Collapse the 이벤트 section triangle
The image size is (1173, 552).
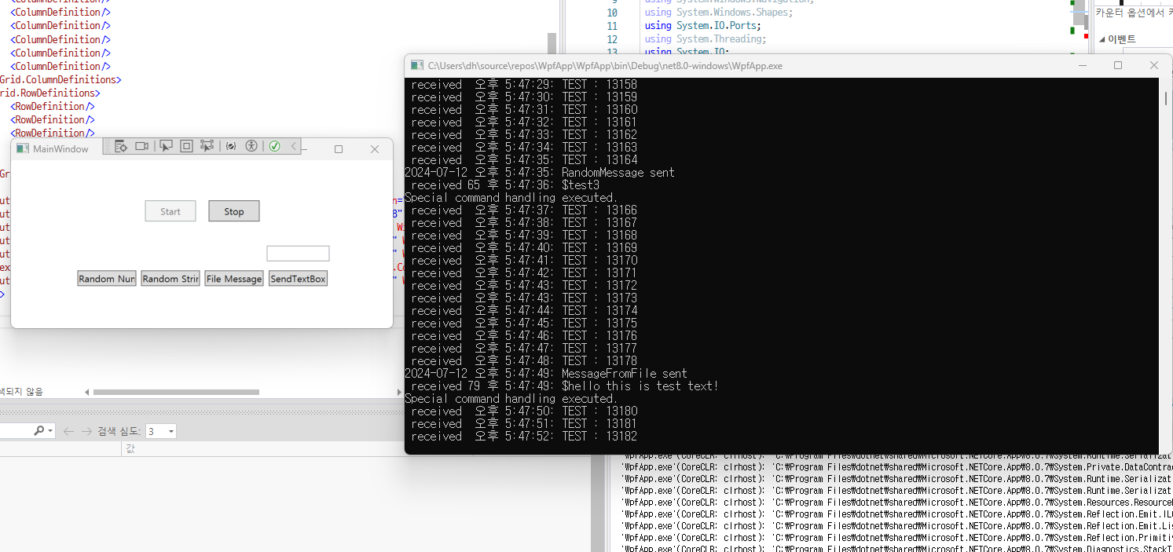pyautogui.click(x=1102, y=39)
